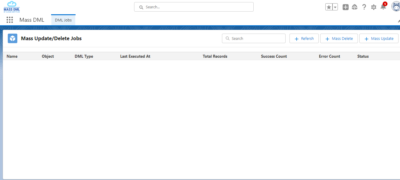Add this page to favorites with star
Screen dimensions: 400x180
point(329,7)
